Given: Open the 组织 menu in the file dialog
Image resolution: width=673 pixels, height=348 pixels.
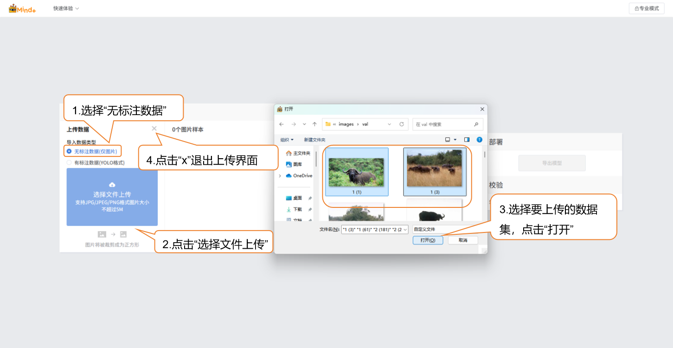Looking at the screenshot, I should pyautogui.click(x=287, y=140).
